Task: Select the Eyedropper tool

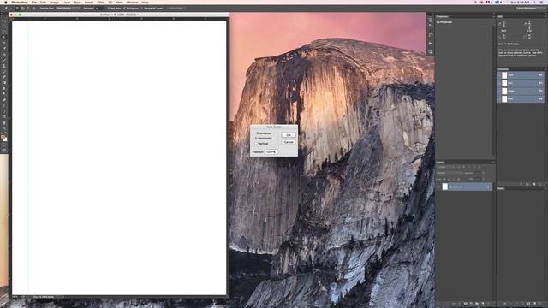Action: pyautogui.click(x=4, y=48)
